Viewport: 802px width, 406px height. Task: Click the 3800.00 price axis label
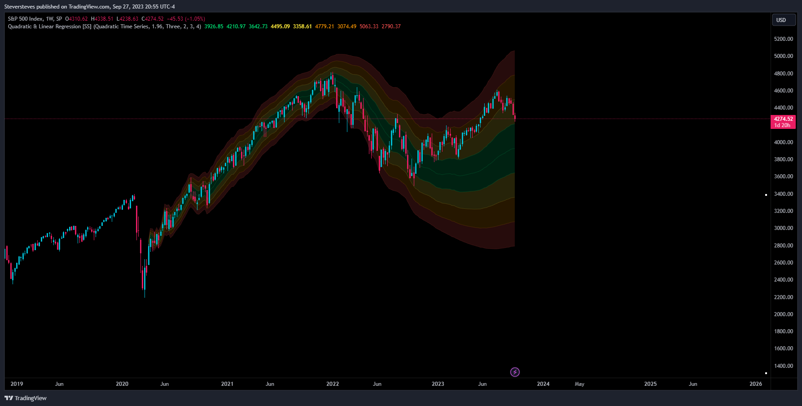pos(784,159)
